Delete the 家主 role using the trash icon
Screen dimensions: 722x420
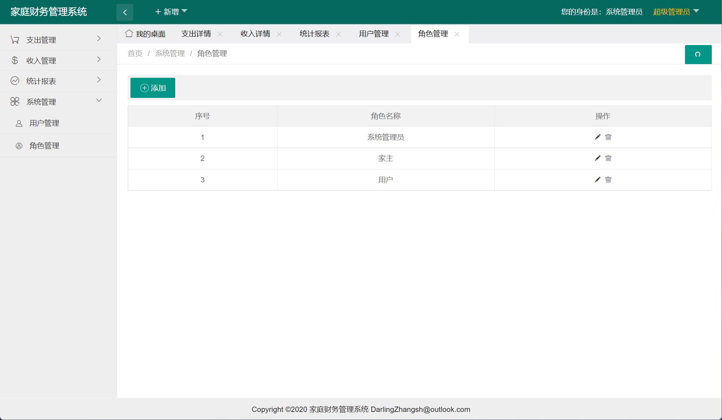(608, 158)
